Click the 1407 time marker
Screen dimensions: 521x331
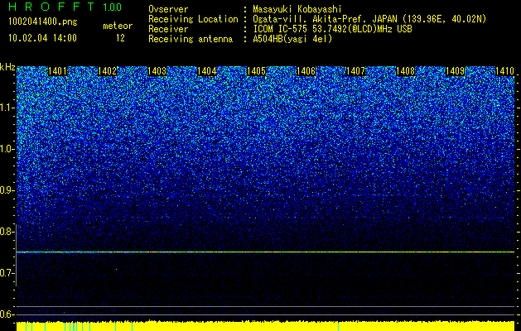(355, 71)
